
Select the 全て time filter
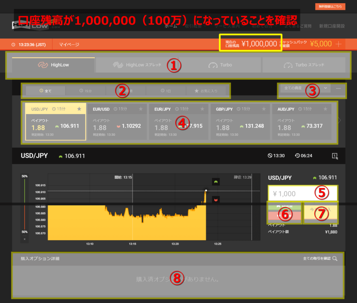(46, 91)
